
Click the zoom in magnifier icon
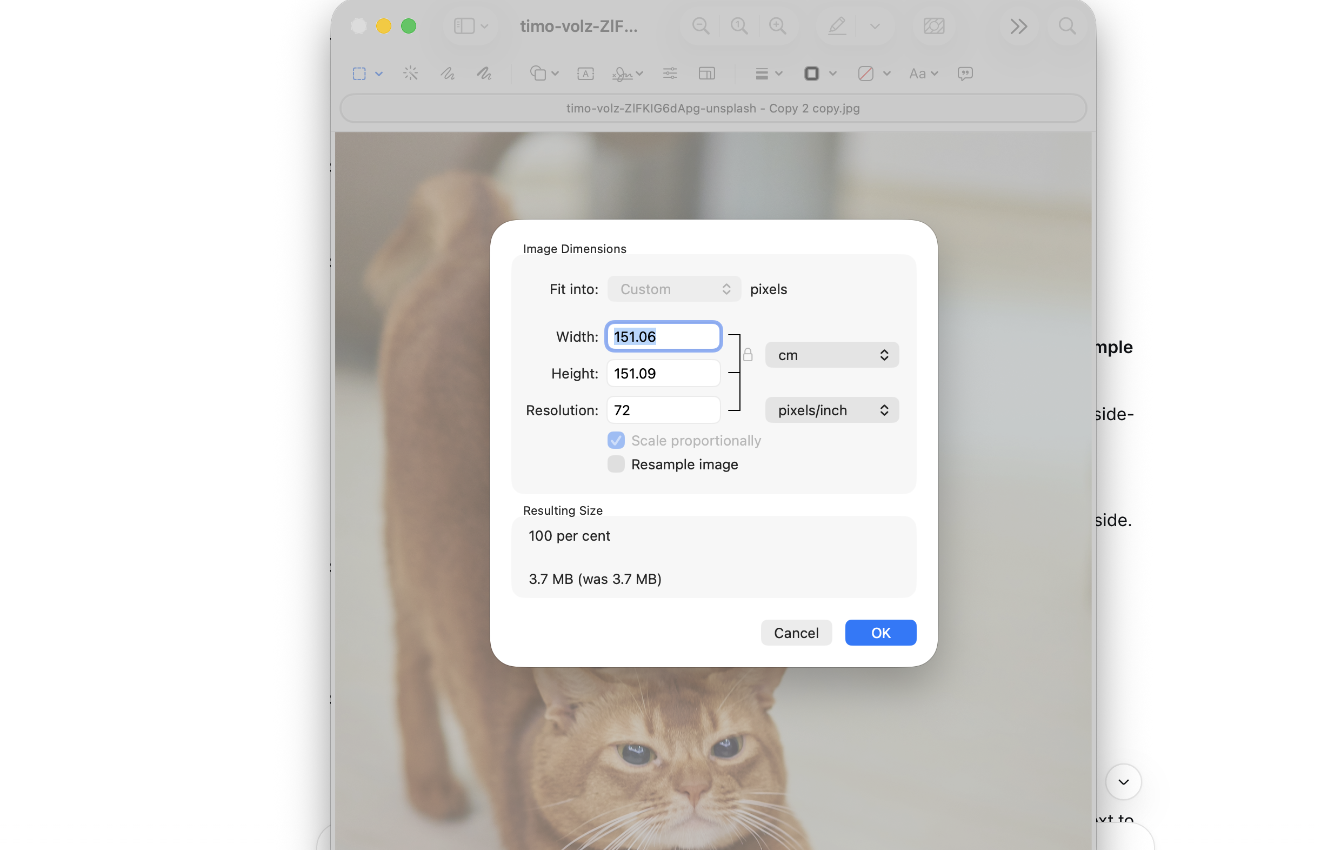pyautogui.click(x=777, y=26)
